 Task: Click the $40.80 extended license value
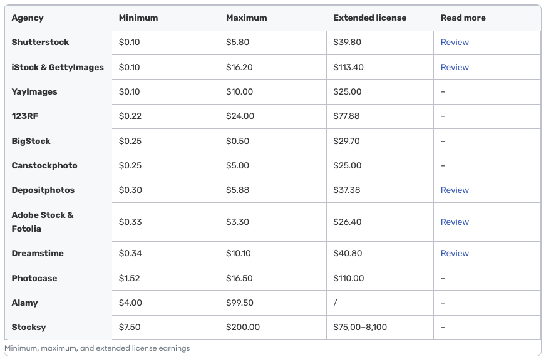(348, 253)
